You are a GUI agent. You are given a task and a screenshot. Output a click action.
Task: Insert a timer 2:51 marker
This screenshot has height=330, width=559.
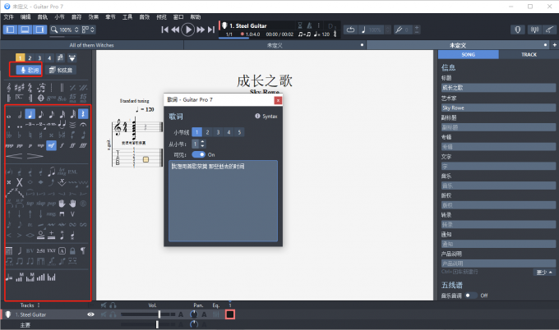click(x=40, y=250)
